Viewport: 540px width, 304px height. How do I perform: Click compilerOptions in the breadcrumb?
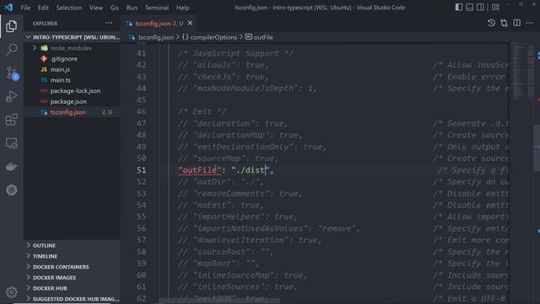pyautogui.click(x=213, y=37)
